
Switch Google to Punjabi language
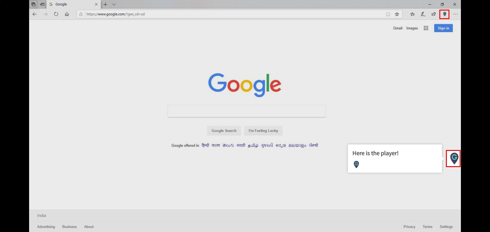[313, 145]
